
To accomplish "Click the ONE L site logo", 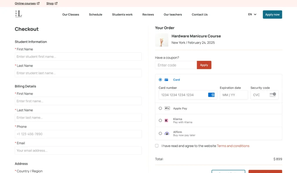I will click(19, 14).
